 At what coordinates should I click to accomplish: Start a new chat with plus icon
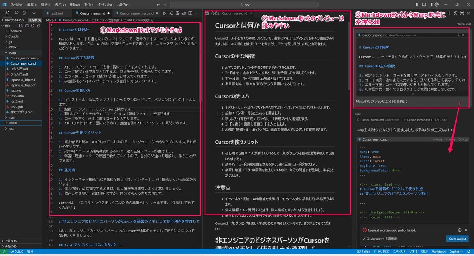(449, 13)
